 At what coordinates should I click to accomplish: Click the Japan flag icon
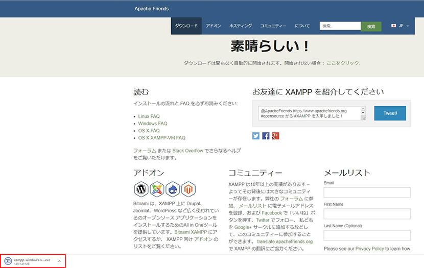point(393,26)
